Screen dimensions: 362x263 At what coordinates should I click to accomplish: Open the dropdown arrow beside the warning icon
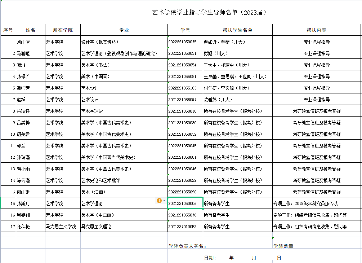click(x=165, y=201)
